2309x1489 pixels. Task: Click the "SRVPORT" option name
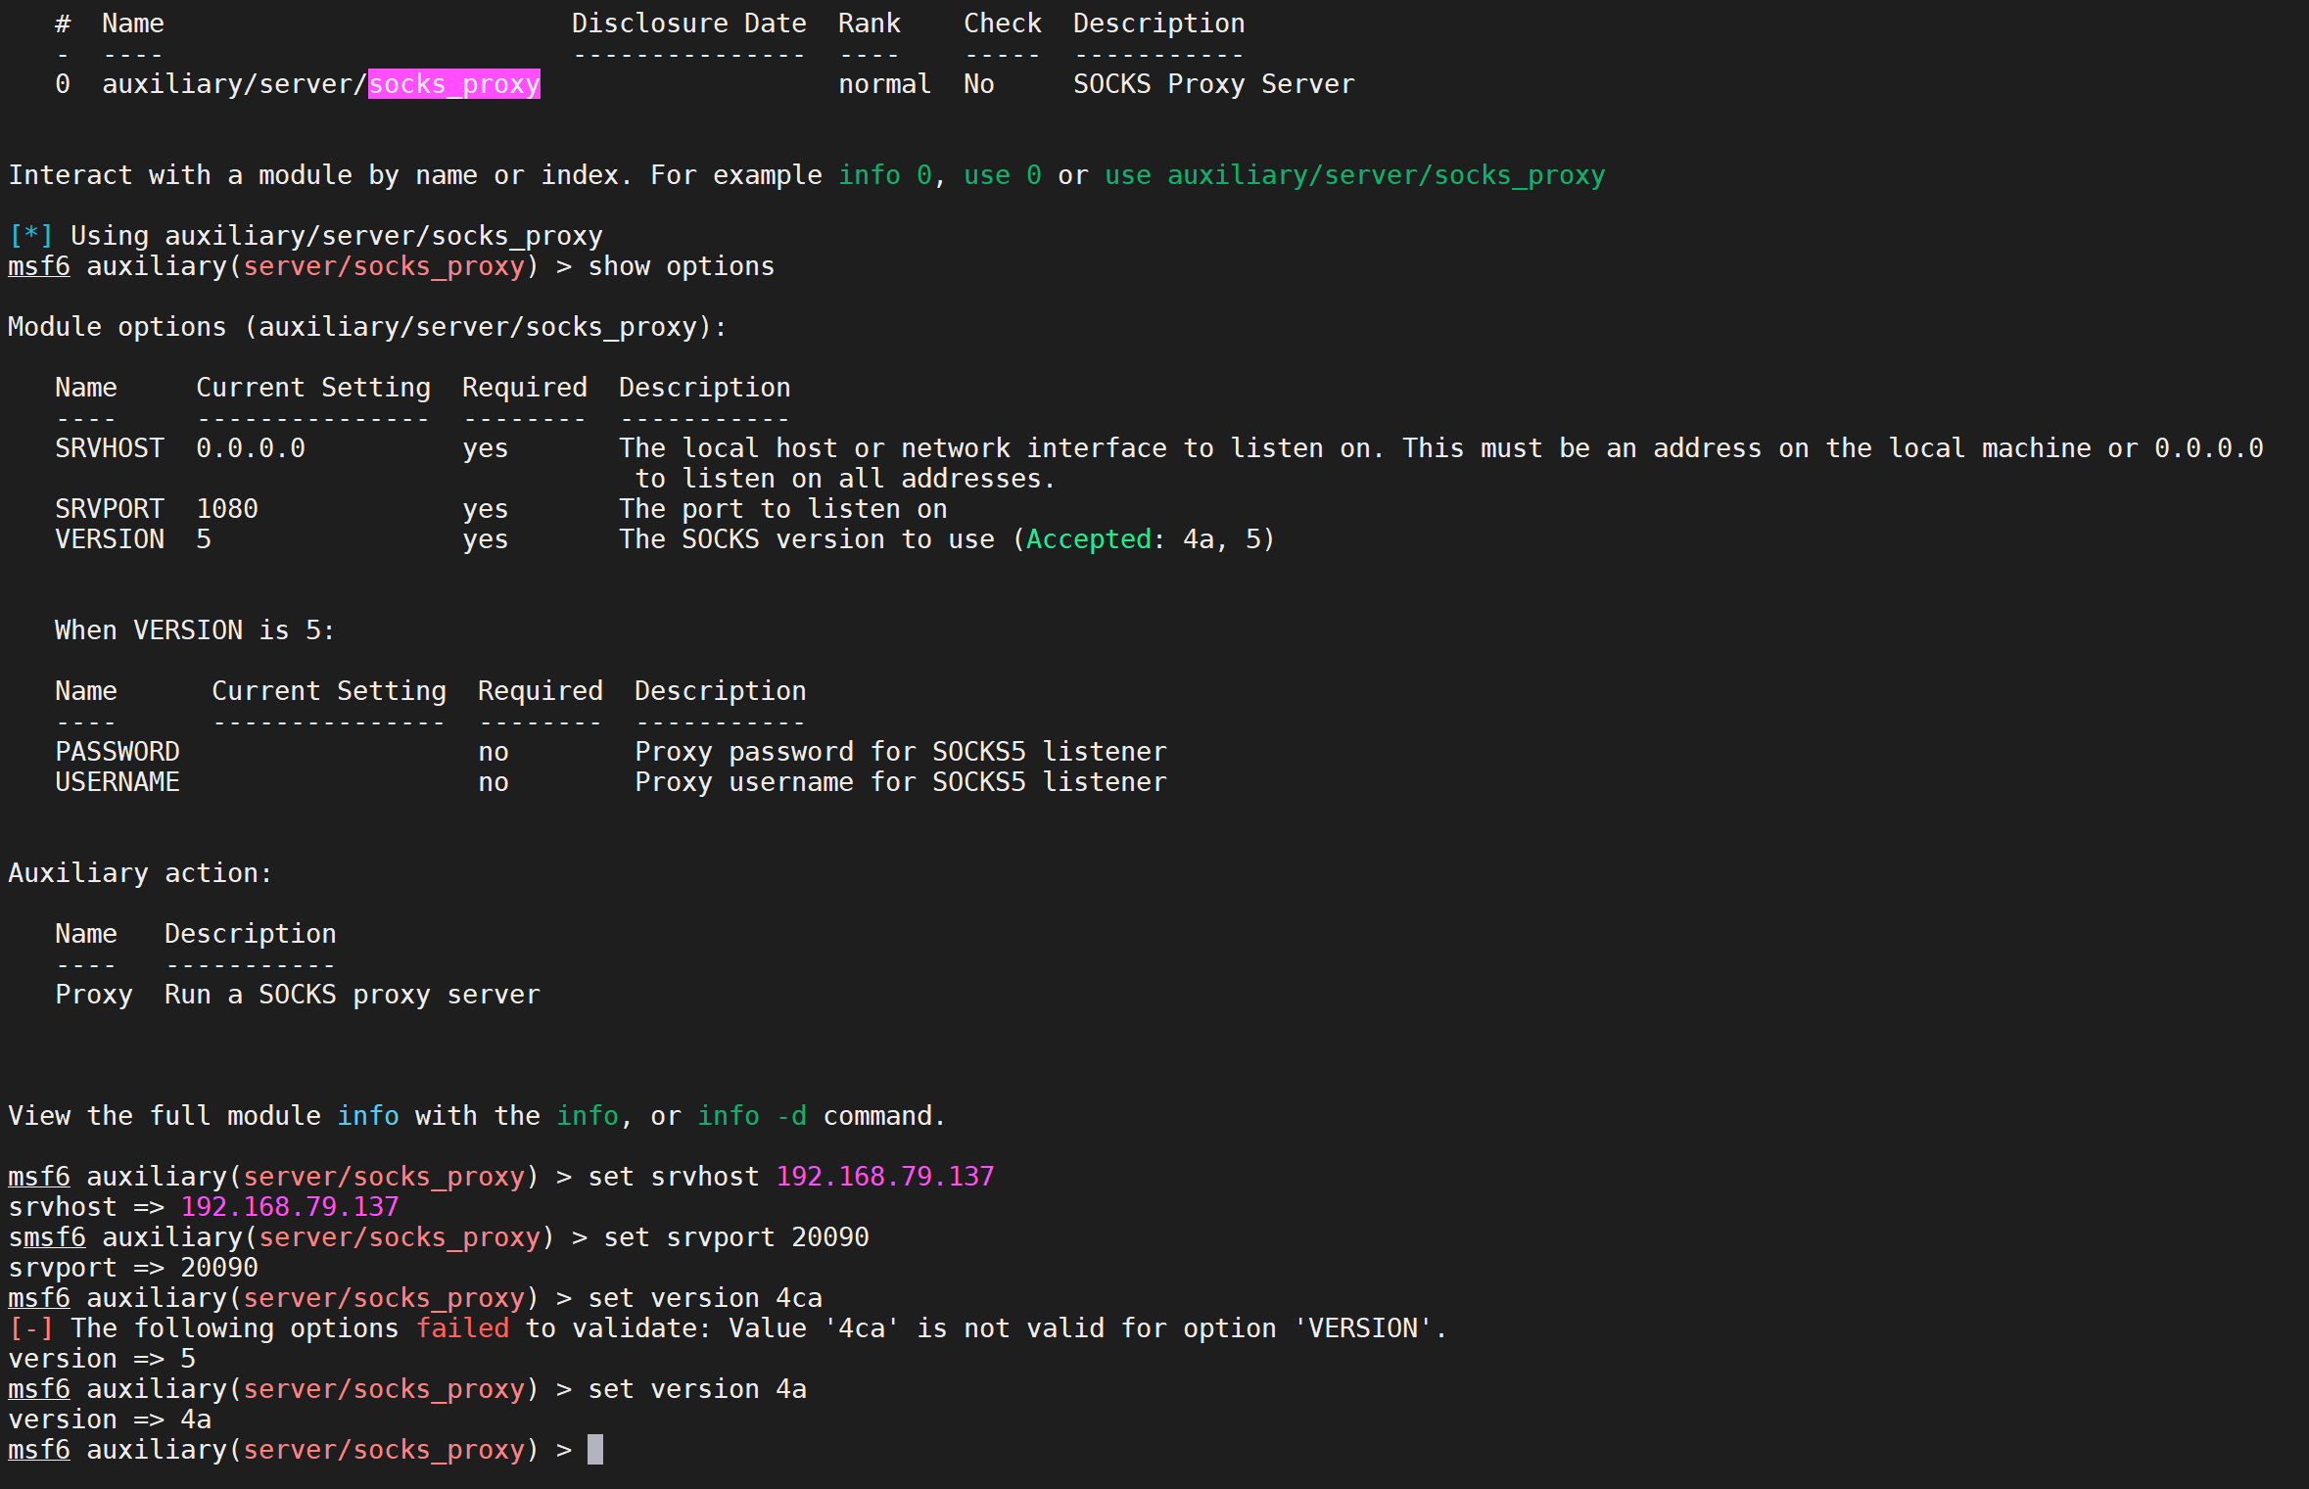tap(110, 509)
